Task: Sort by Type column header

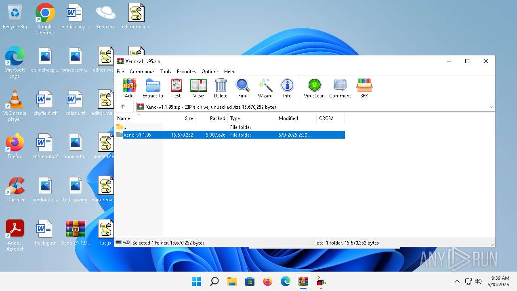Action: [252, 118]
